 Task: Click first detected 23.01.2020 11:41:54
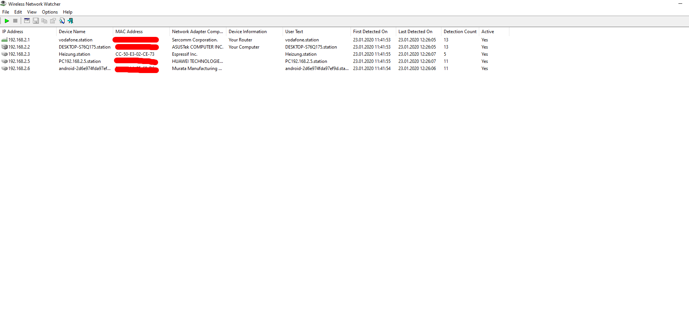[x=372, y=69]
